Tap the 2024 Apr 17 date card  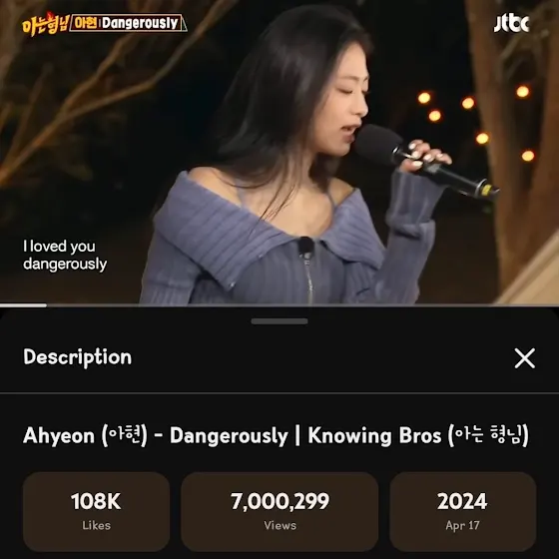[x=463, y=511]
